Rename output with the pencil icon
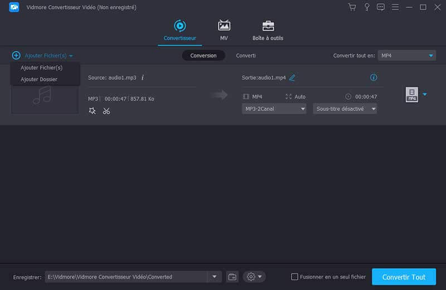This screenshot has height=290, width=446. 292,78
